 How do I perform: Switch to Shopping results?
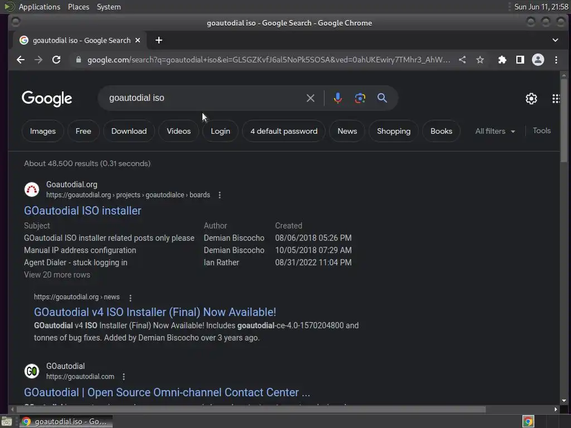[x=394, y=131]
